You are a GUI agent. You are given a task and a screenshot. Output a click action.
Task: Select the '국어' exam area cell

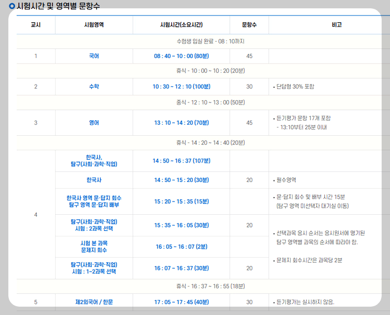[x=94, y=56]
